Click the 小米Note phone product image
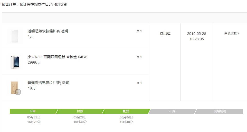The width and height of the screenshot is (247, 132). [15, 62]
